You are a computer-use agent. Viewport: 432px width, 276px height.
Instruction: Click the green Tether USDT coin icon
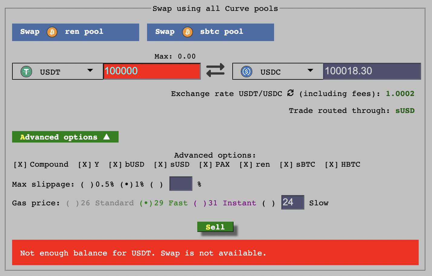(26, 72)
